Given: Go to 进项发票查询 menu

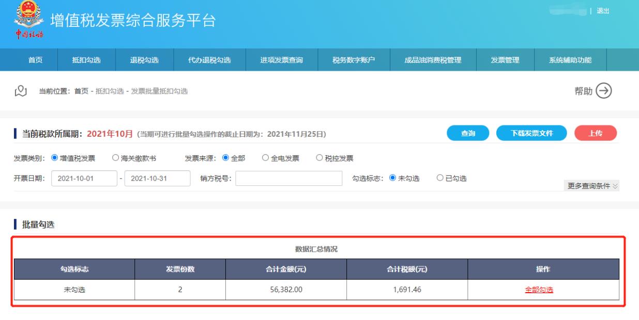Looking at the screenshot, I should pyautogui.click(x=281, y=60).
